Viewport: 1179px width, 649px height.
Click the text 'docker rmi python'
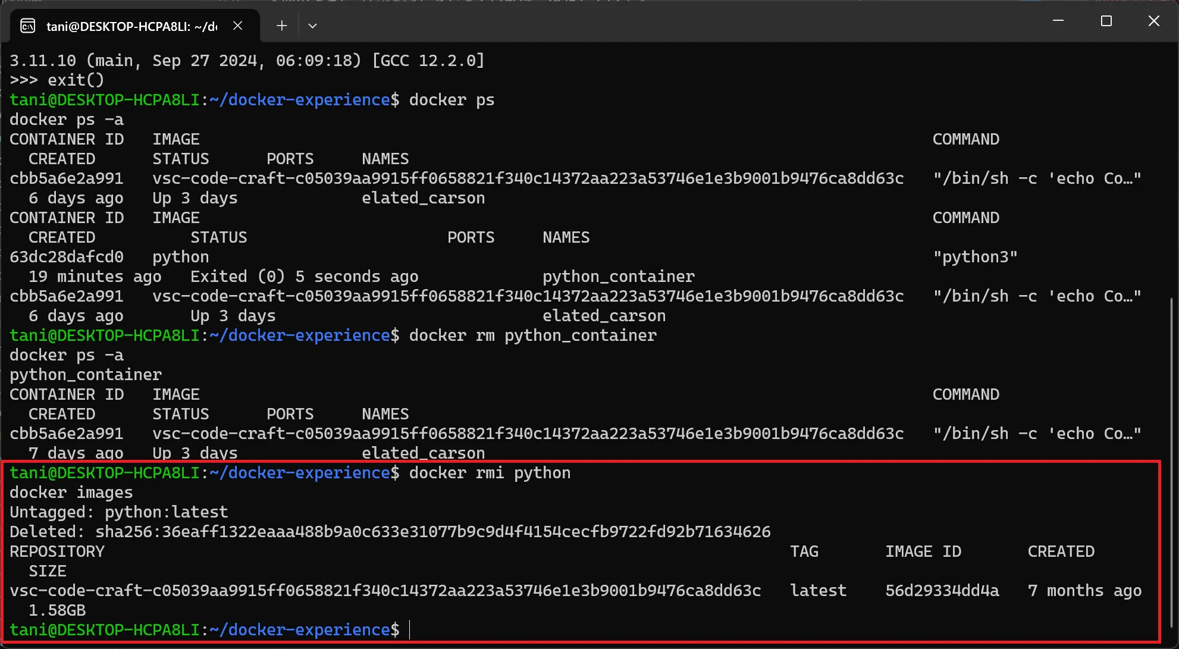(x=490, y=473)
